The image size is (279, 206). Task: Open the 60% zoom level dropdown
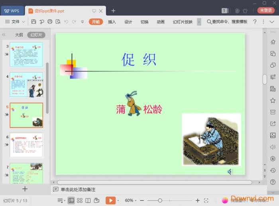[x=131, y=200]
